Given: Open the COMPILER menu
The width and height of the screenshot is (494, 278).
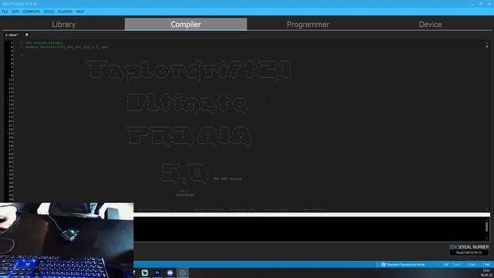Looking at the screenshot, I should pyautogui.click(x=31, y=12).
